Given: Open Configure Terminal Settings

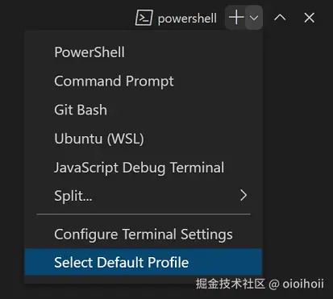Looking at the screenshot, I should 143,234.
